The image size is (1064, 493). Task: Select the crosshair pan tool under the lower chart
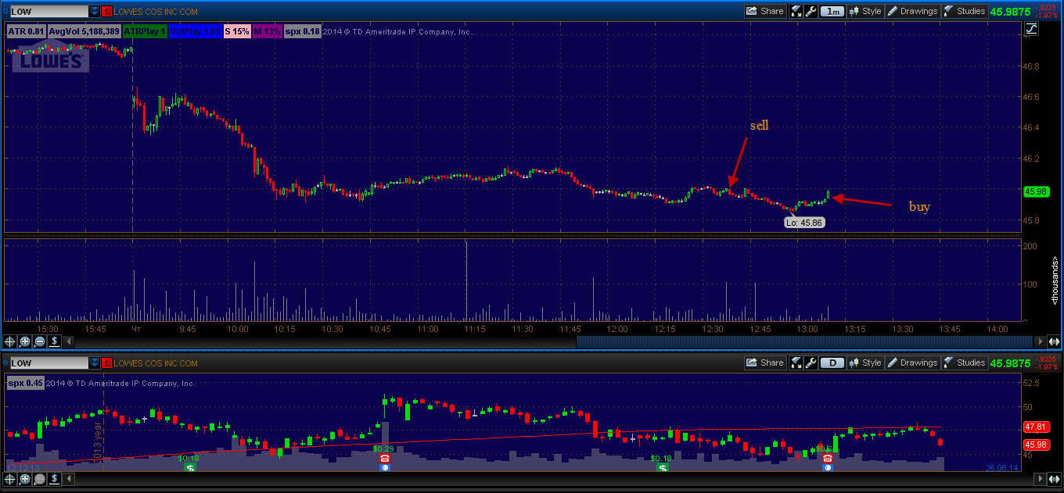pyautogui.click(x=10, y=479)
